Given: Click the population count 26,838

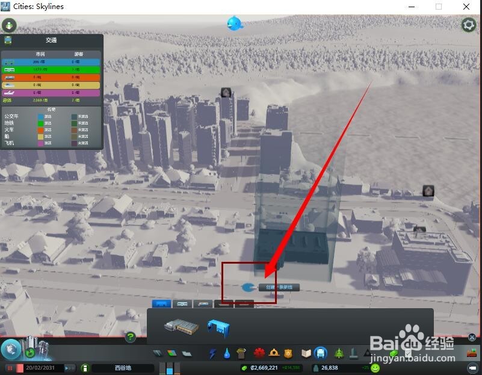Looking at the screenshot, I should click(x=329, y=368).
